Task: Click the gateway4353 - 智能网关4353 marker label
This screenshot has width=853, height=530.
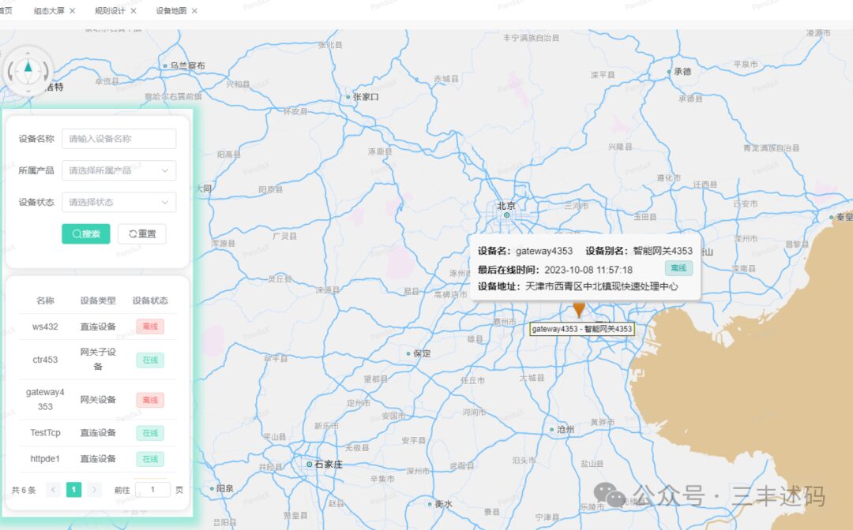Action: (x=582, y=329)
